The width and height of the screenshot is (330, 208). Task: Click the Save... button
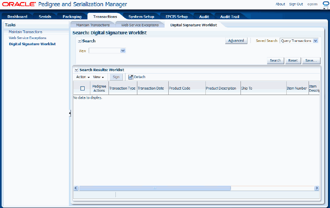click(311, 60)
